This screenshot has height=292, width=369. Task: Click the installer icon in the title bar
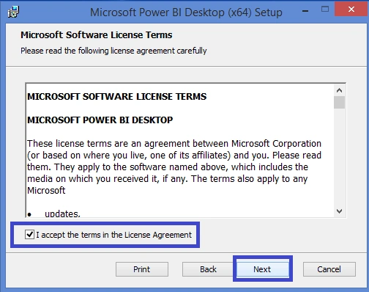[13, 12]
